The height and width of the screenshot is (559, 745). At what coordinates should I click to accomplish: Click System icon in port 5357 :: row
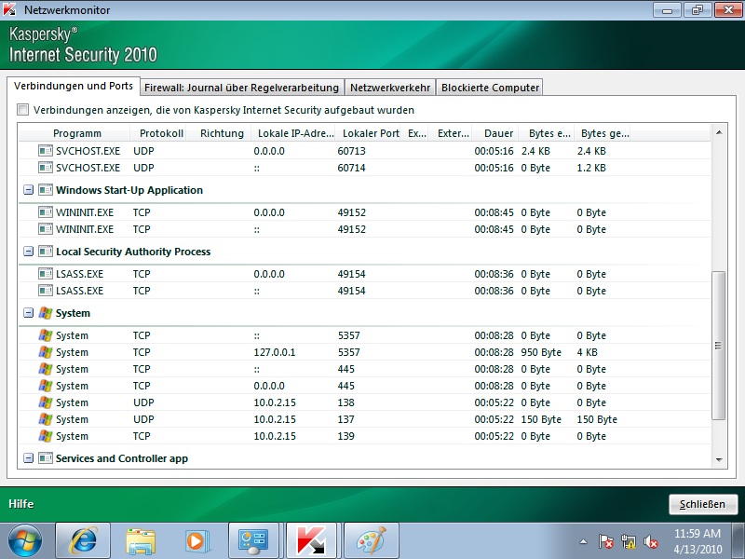point(46,335)
